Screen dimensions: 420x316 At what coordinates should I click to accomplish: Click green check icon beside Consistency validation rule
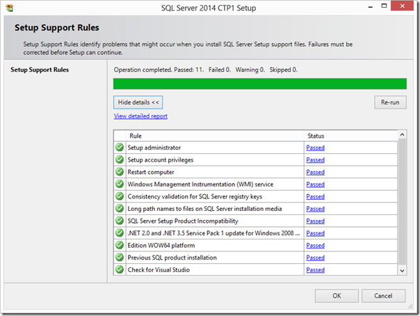click(120, 196)
